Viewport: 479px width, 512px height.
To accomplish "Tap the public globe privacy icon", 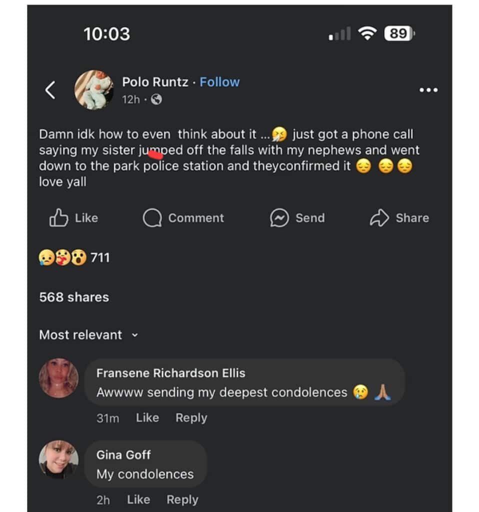I will [x=156, y=99].
